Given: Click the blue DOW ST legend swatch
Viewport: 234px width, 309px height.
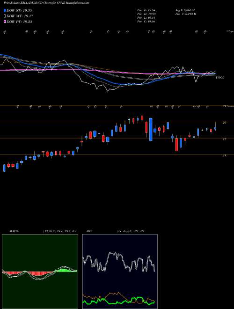Looking at the screenshot, I should point(5,10).
